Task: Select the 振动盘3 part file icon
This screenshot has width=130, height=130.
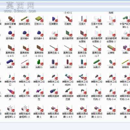Action: (10, 33)
